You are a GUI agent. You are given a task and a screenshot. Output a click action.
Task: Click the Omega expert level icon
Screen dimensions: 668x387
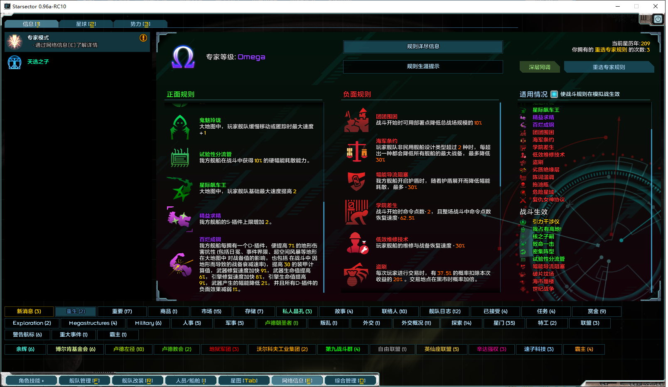point(183,57)
